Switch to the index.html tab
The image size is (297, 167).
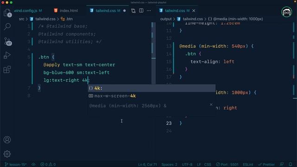click(66, 11)
